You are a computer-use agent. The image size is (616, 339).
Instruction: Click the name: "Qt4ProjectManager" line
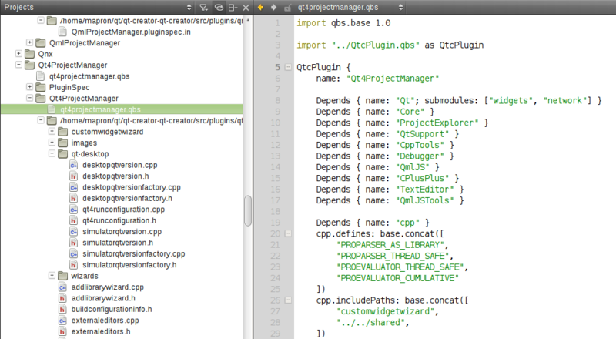(x=377, y=79)
